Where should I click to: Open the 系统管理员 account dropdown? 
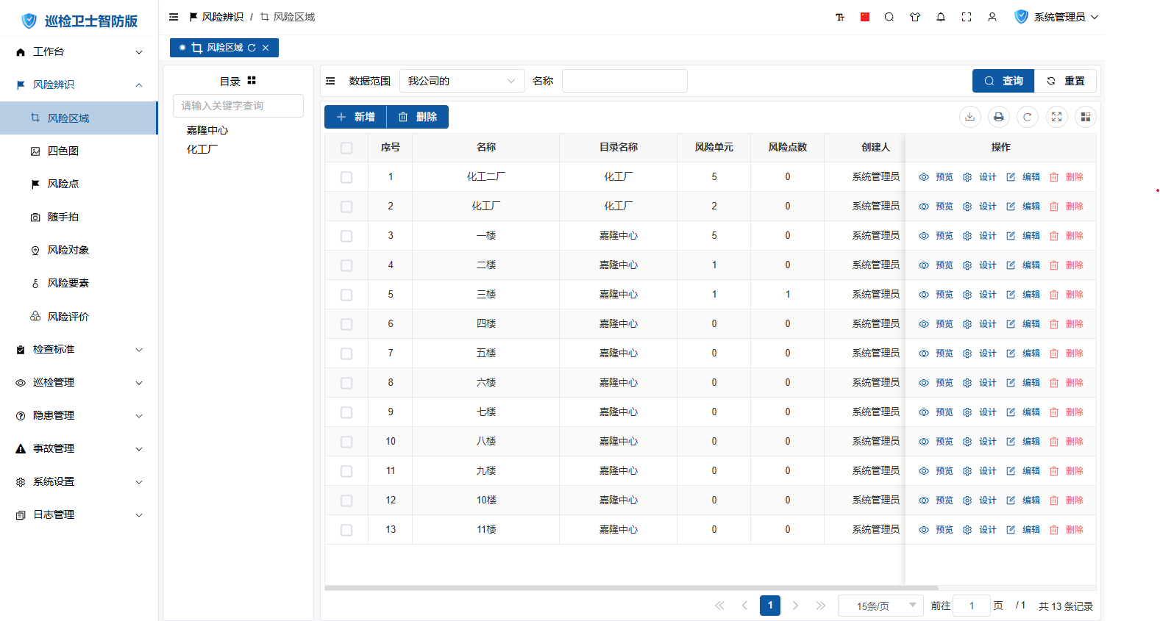[x=1056, y=17]
